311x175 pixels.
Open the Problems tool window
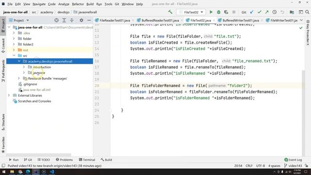point(64,160)
